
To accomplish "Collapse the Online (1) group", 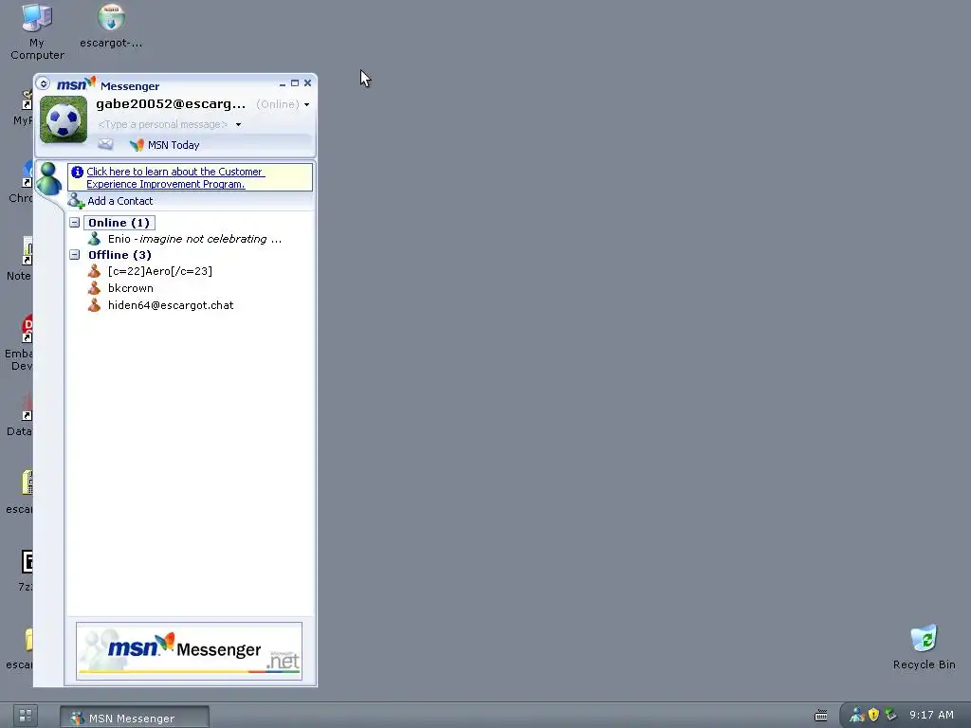I will (x=74, y=222).
